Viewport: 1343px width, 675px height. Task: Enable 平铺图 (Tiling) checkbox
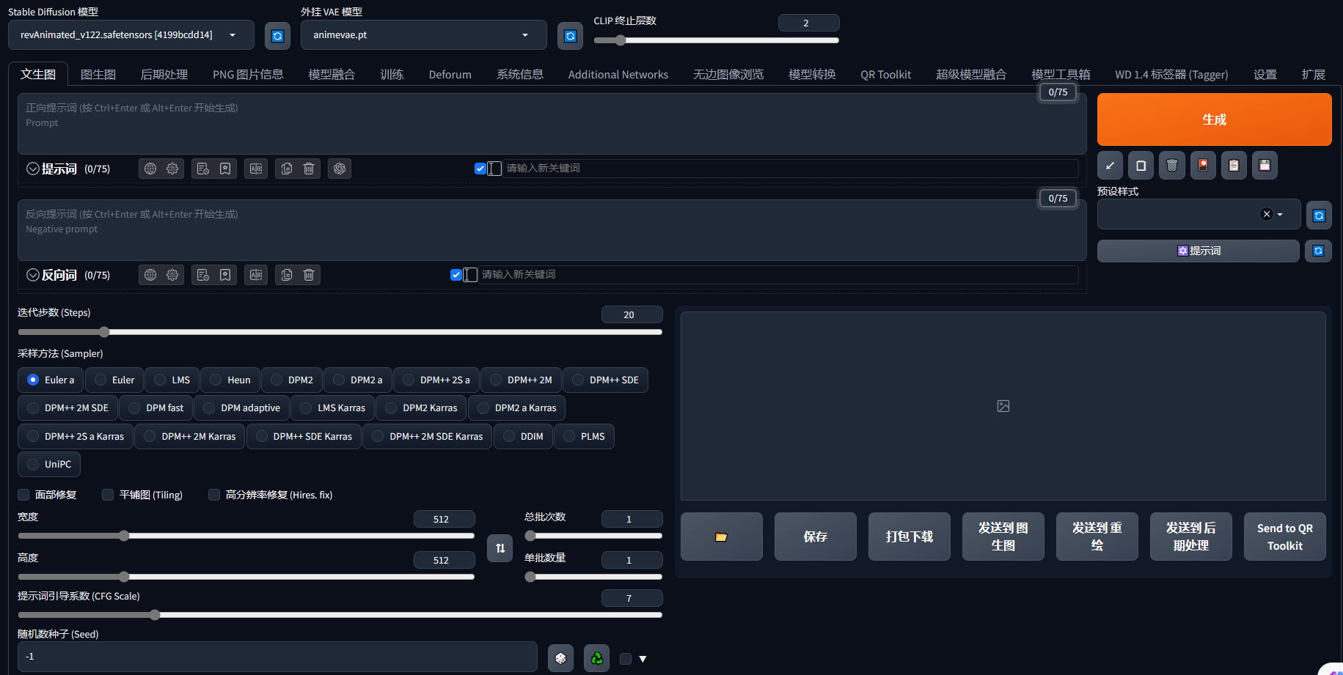(108, 495)
